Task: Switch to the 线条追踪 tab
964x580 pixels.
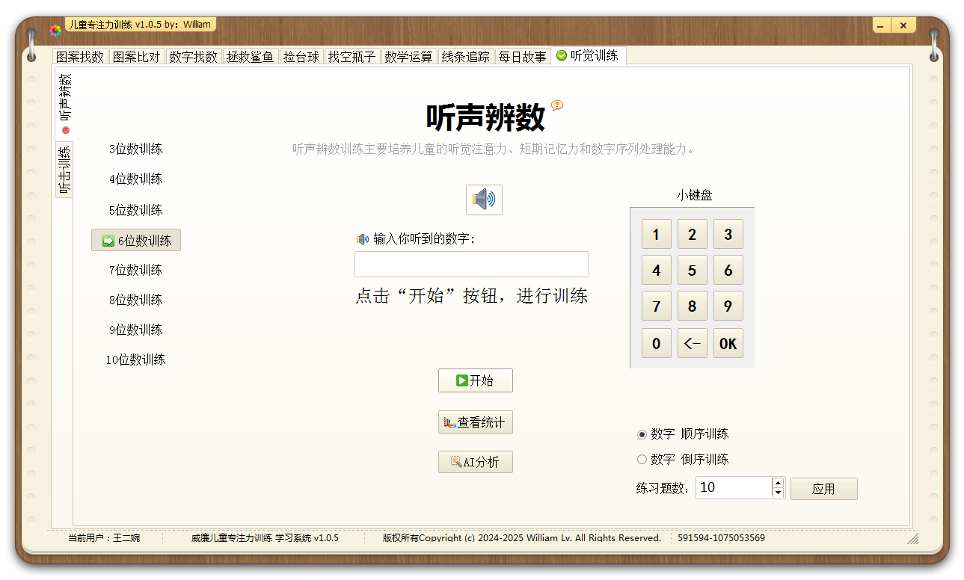Action: [466, 57]
